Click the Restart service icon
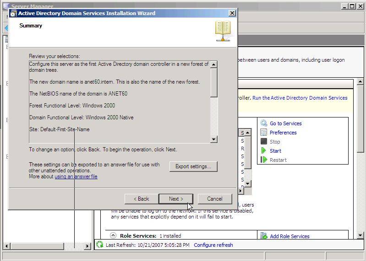The height and width of the screenshot is (261, 366). click(x=264, y=160)
